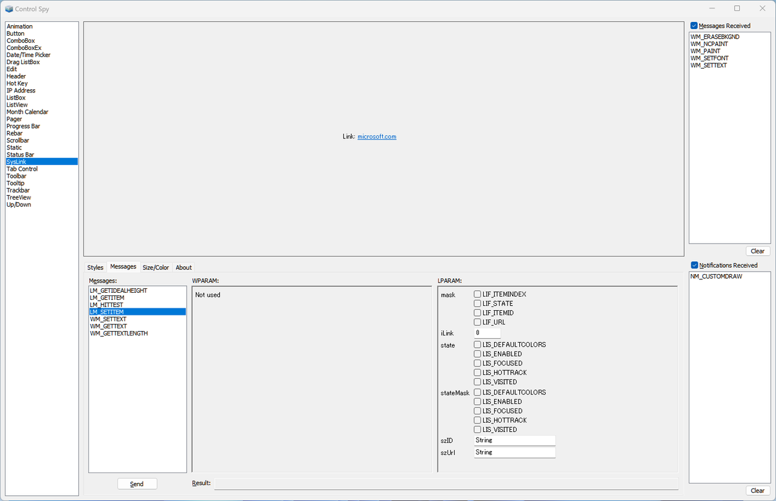
Task: Select ComboBoxEx control
Action: [42, 48]
